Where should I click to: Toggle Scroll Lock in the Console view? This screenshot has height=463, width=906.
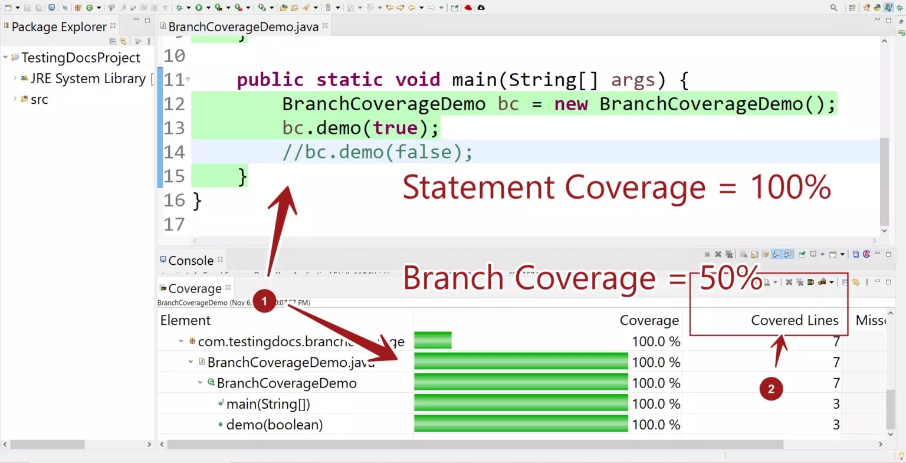pos(755,254)
